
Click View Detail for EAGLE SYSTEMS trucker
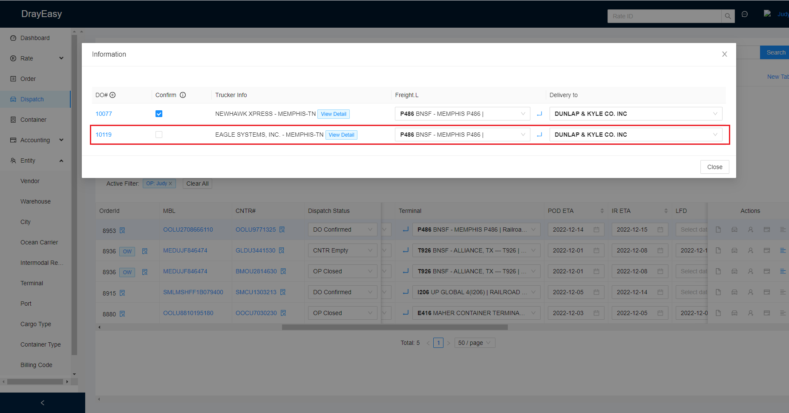coord(341,135)
